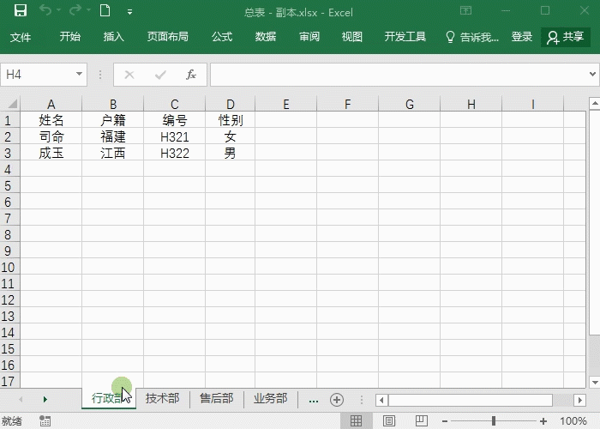Select the cell containing 编号

[x=175, y=120]
